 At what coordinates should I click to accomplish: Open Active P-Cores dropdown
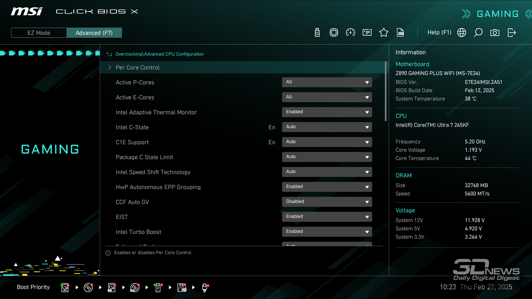click(x=327, y=82)
